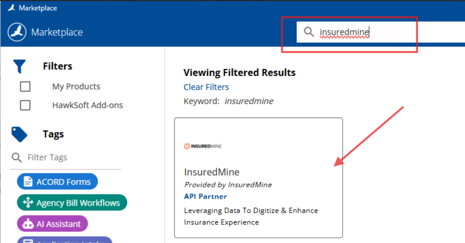465x243 pixels.
Task: Open the InsuredMine card title
Action: point(212,172)
